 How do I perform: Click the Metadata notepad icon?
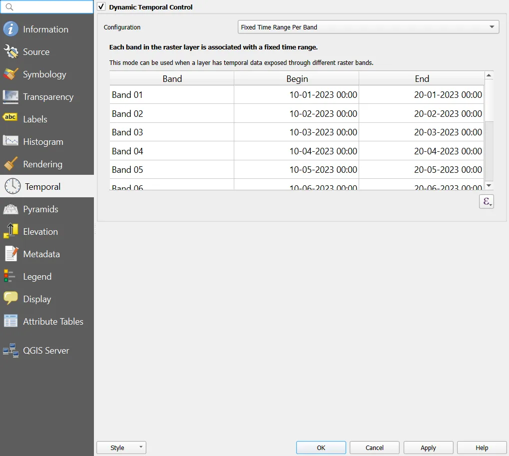[11, 254]
